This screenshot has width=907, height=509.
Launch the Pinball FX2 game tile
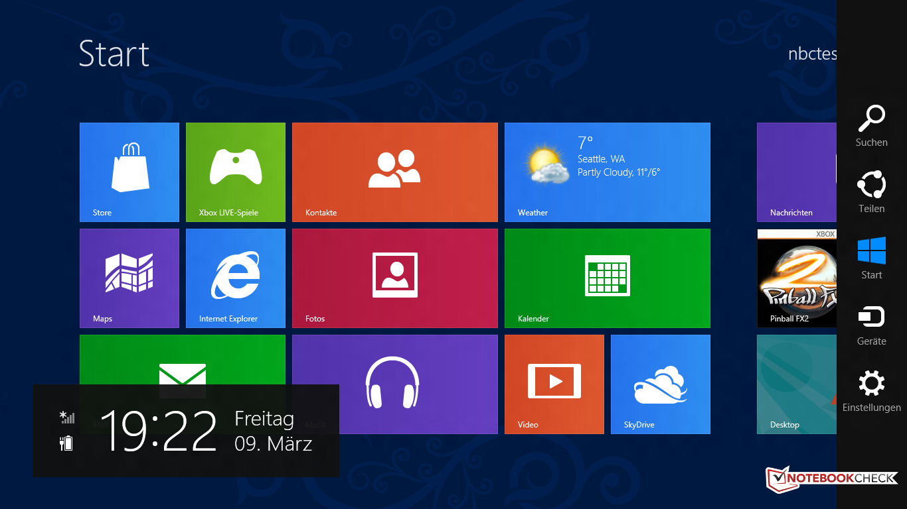click(x=797, y=278)
